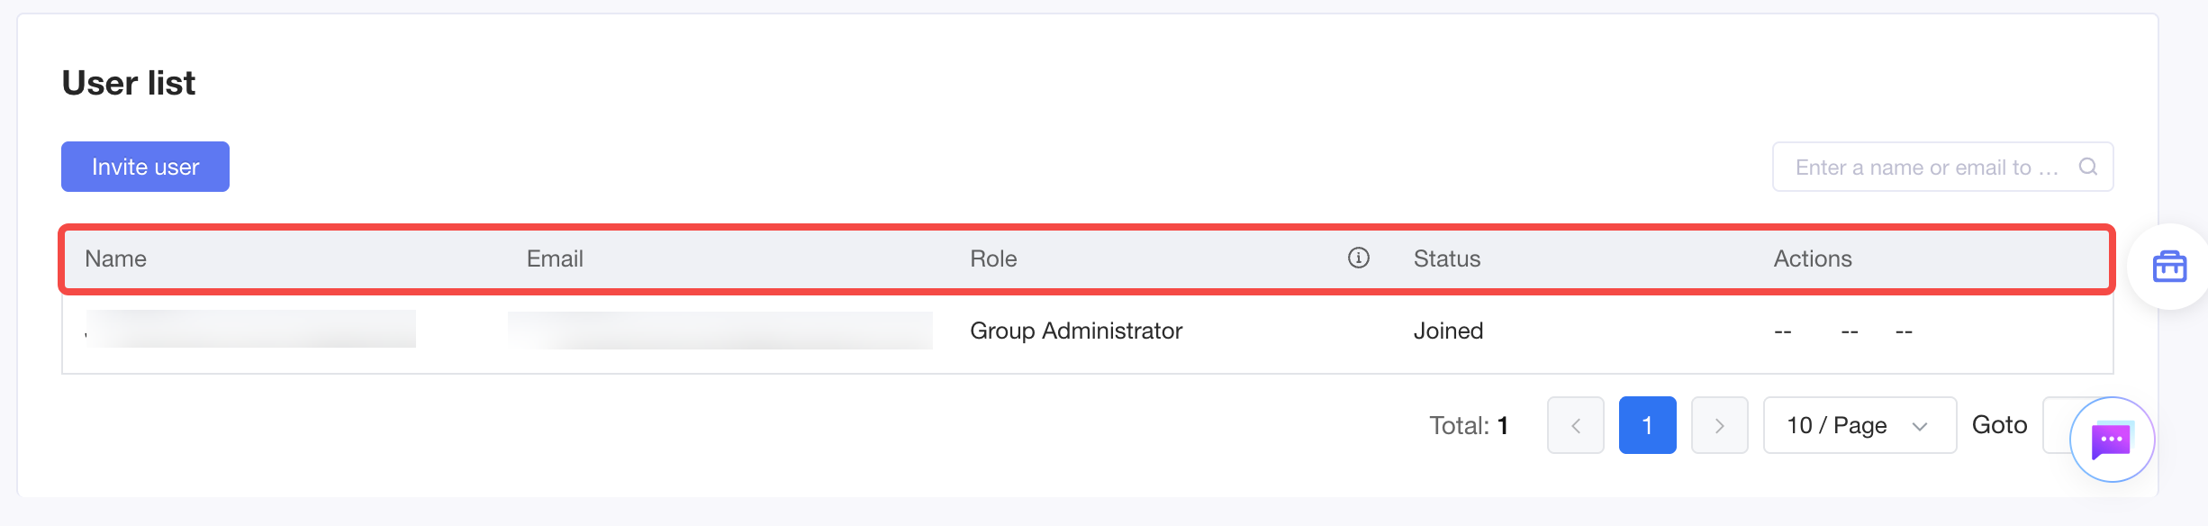
Task: Open the purple chat bubble widget
Action: [x=2112, y=440]
